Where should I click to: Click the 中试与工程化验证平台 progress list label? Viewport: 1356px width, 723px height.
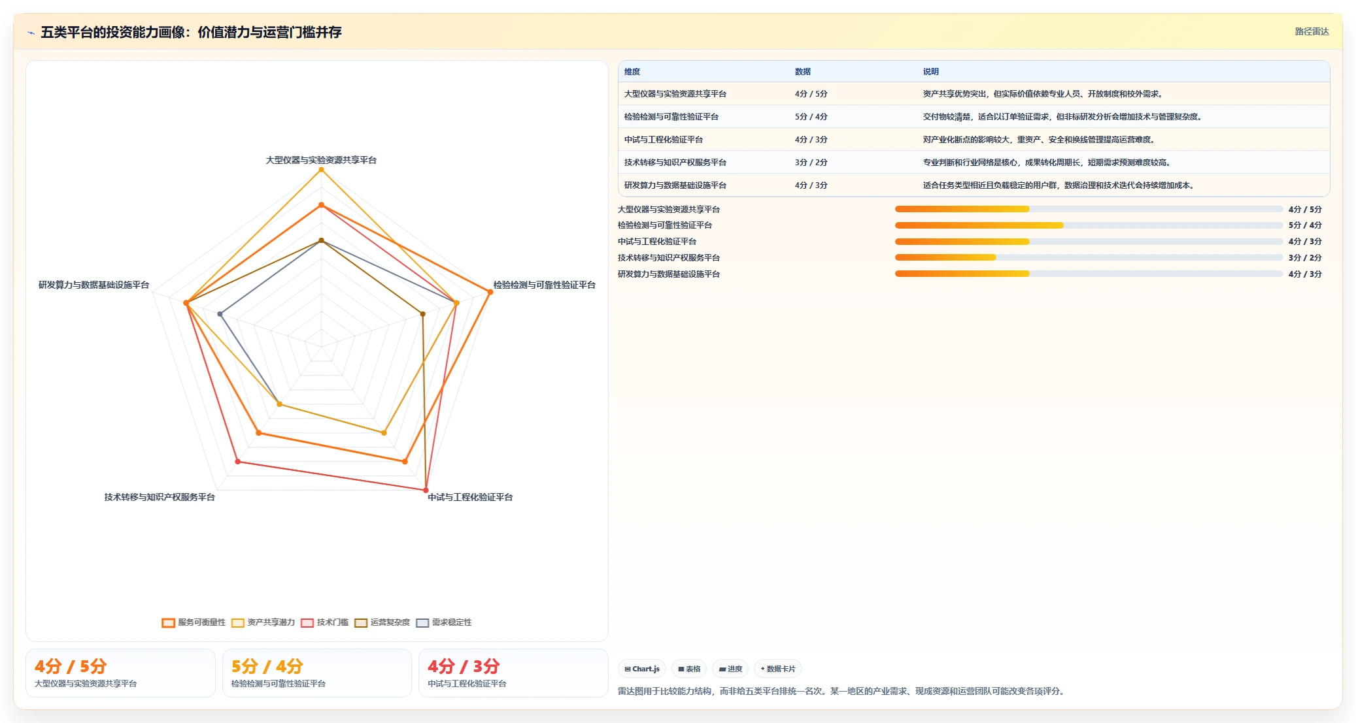point(657,242)
